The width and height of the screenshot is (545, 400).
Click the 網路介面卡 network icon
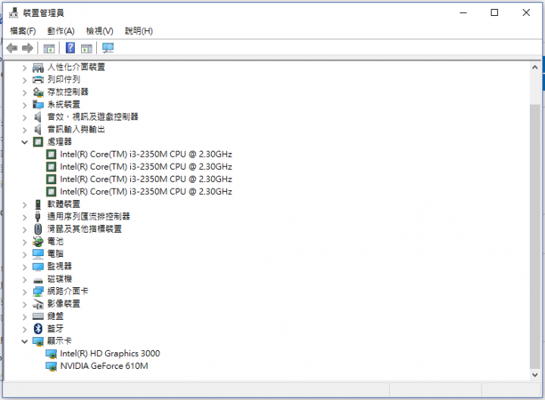pyautogui.click(x=38, y=292)
